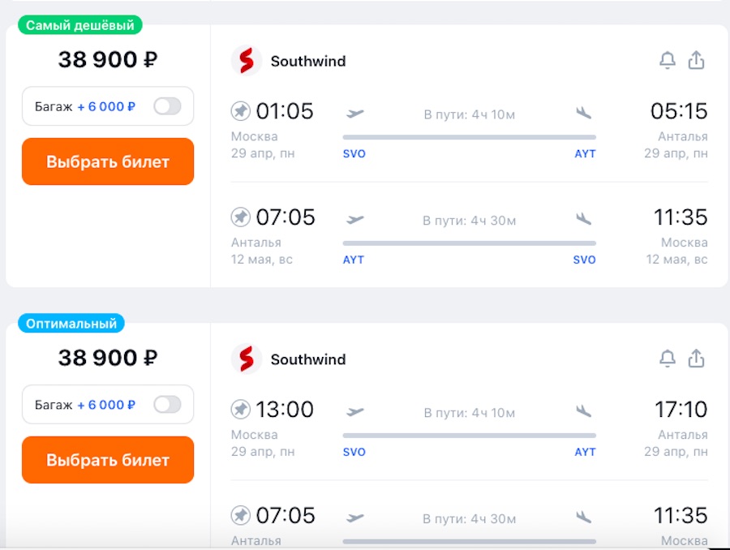
Task: Click the bell alert icon on the optimal ticket
Action: [668, 359]
